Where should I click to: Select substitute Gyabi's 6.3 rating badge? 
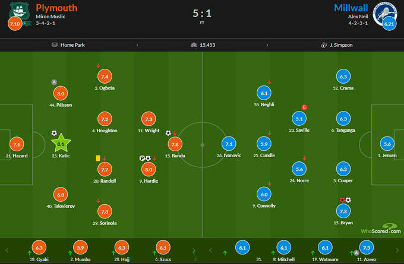(40, 247)
